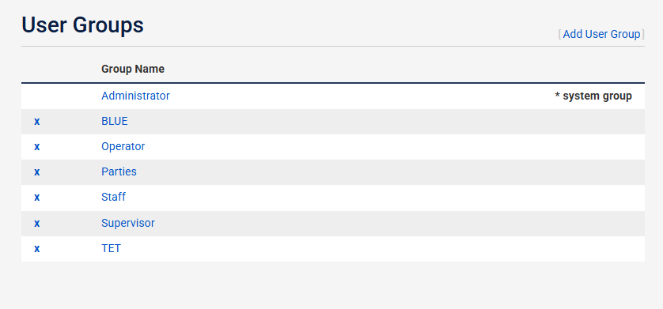The width and height of the screenshot is (663, 309).
Task: Remove the Parties group with x
Action: 36,172
